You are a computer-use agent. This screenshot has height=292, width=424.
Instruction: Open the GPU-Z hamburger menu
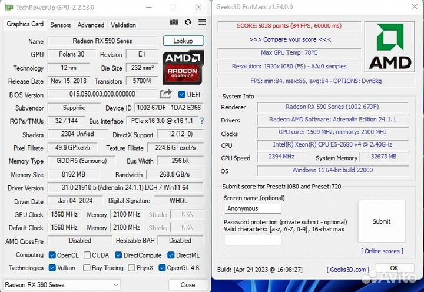click(x=202, y=22)
